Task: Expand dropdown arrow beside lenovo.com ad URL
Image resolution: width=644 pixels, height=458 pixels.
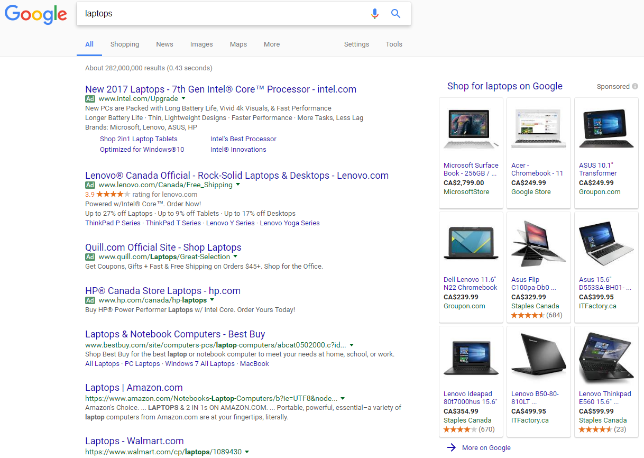Action: 238,185
